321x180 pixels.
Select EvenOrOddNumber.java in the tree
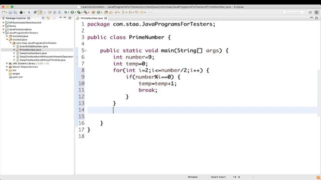pyautogui.click(x=34, y=46)
